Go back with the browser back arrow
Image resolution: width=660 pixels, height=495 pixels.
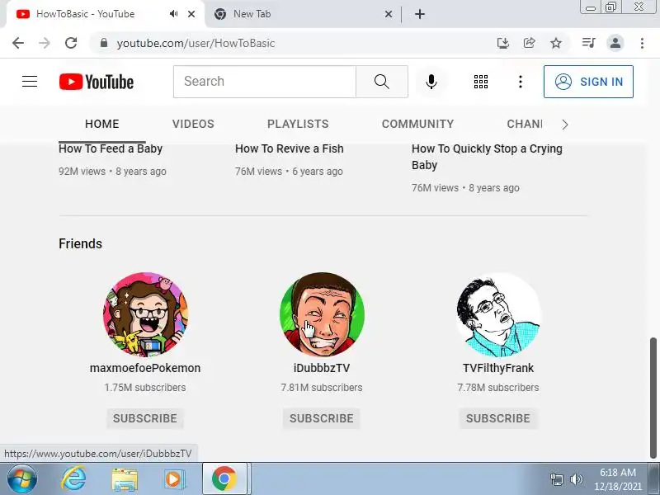click(x=18, y=43)
